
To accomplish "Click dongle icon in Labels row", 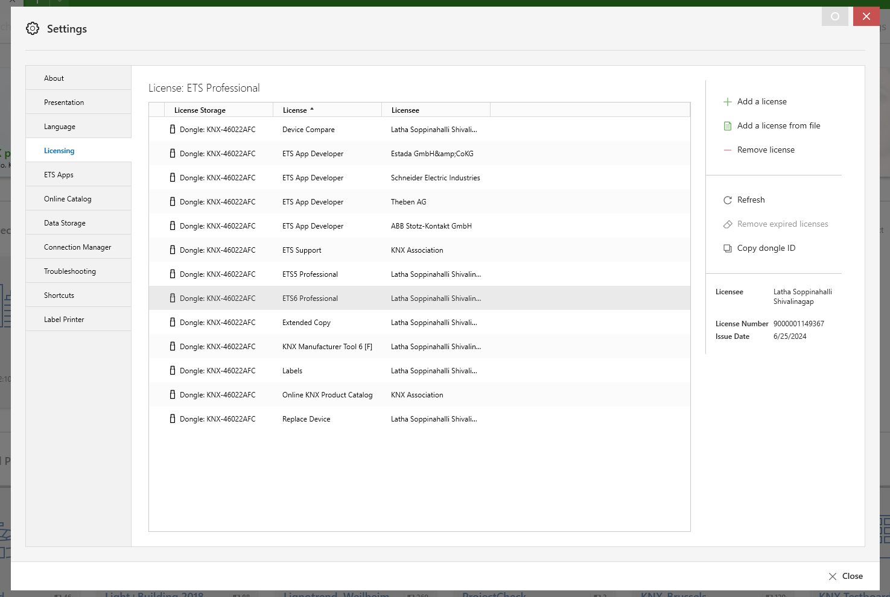I will tap(173, 370).
